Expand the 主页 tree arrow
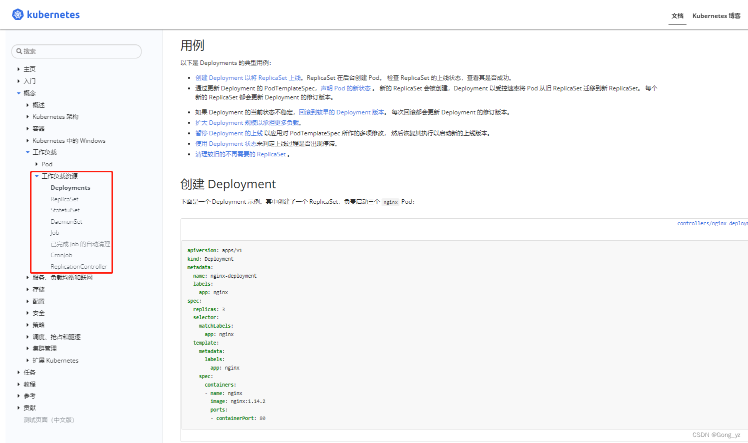 tap(18, 69)
